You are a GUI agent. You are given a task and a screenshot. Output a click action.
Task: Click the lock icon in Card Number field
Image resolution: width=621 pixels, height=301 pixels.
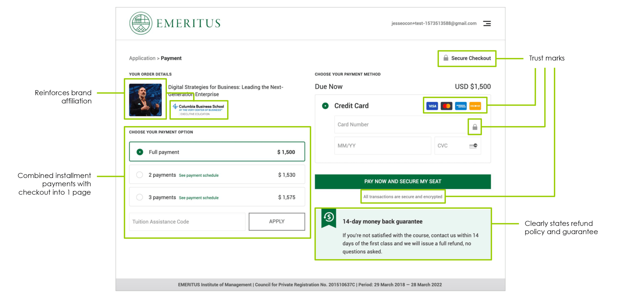pyautogui.click(x=475, y=127)
